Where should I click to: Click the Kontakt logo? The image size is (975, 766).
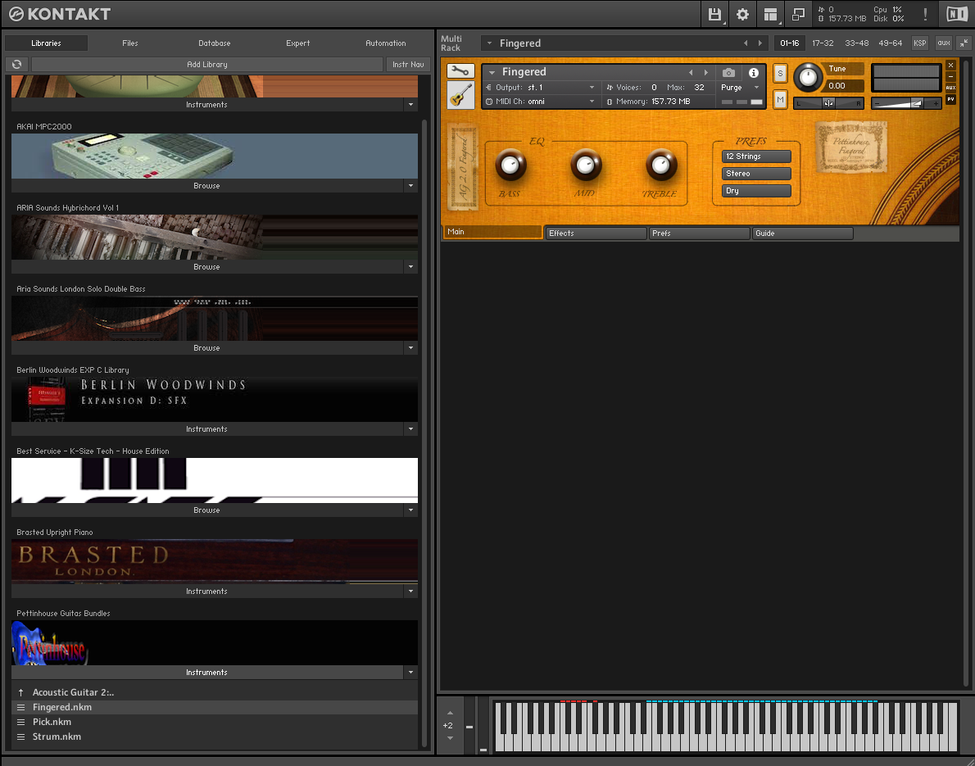pyautogui.click(x=60, y=14)
